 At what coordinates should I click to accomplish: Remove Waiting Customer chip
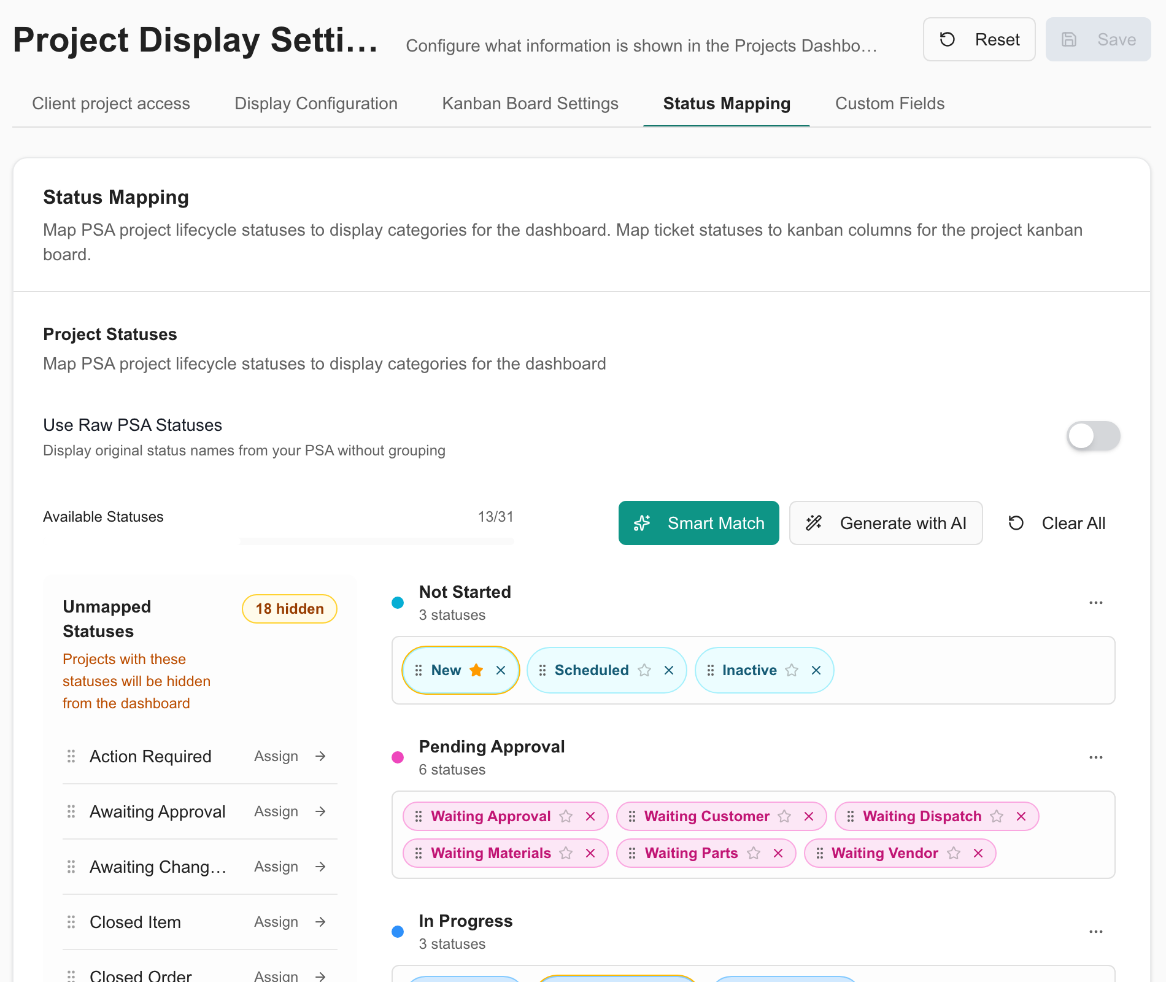tap(809, 816)
